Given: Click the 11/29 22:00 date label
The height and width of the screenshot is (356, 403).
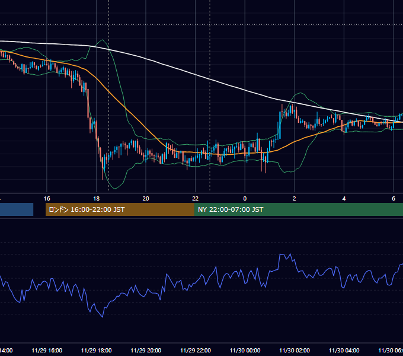Looking at the screenshot, I should click(196, 350).
